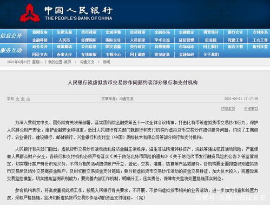Select 人民币 navigation item
270x205 pixels.
[64, 40]
